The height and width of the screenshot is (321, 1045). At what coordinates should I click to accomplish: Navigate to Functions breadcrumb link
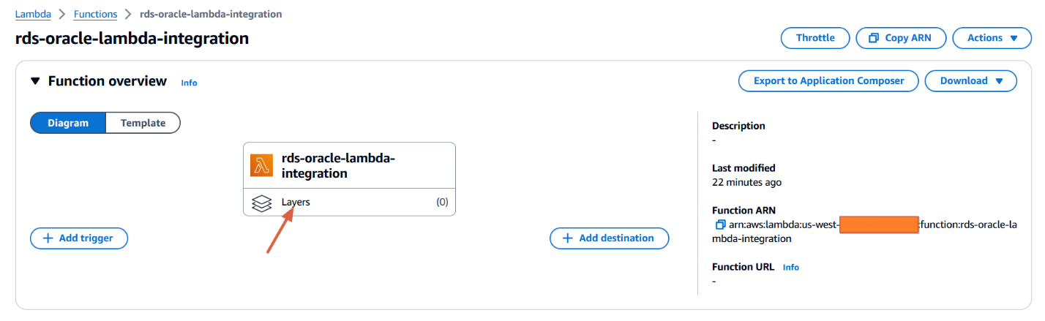click(95, 15)
